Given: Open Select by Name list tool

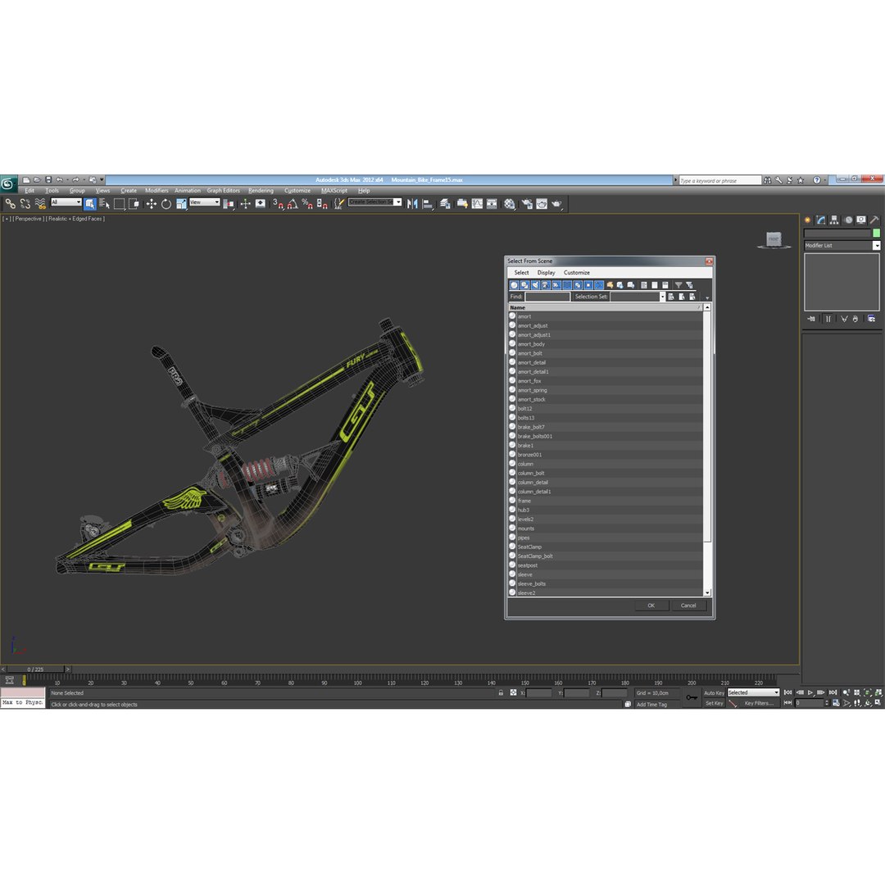Looking at the screenshot, I should (x=104, y=204).
